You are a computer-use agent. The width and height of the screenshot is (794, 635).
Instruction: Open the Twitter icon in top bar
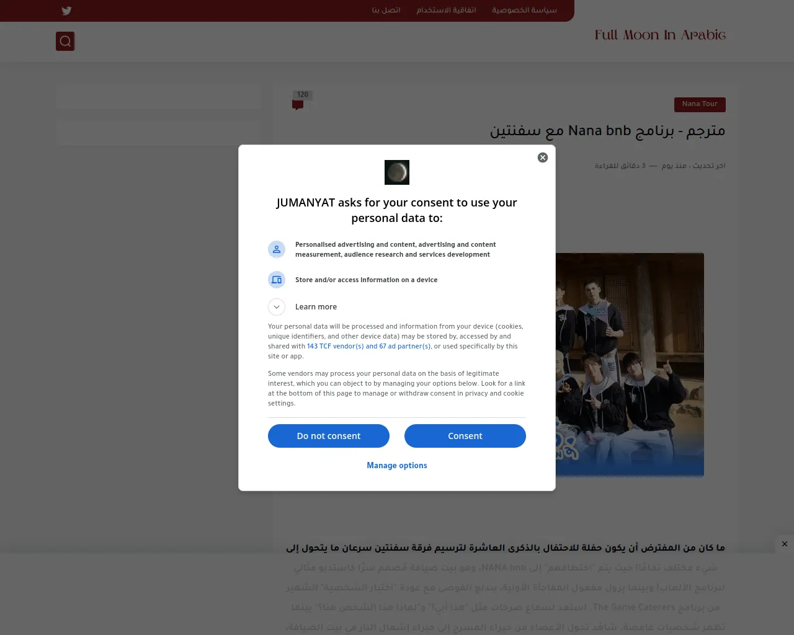pos(66,11)
